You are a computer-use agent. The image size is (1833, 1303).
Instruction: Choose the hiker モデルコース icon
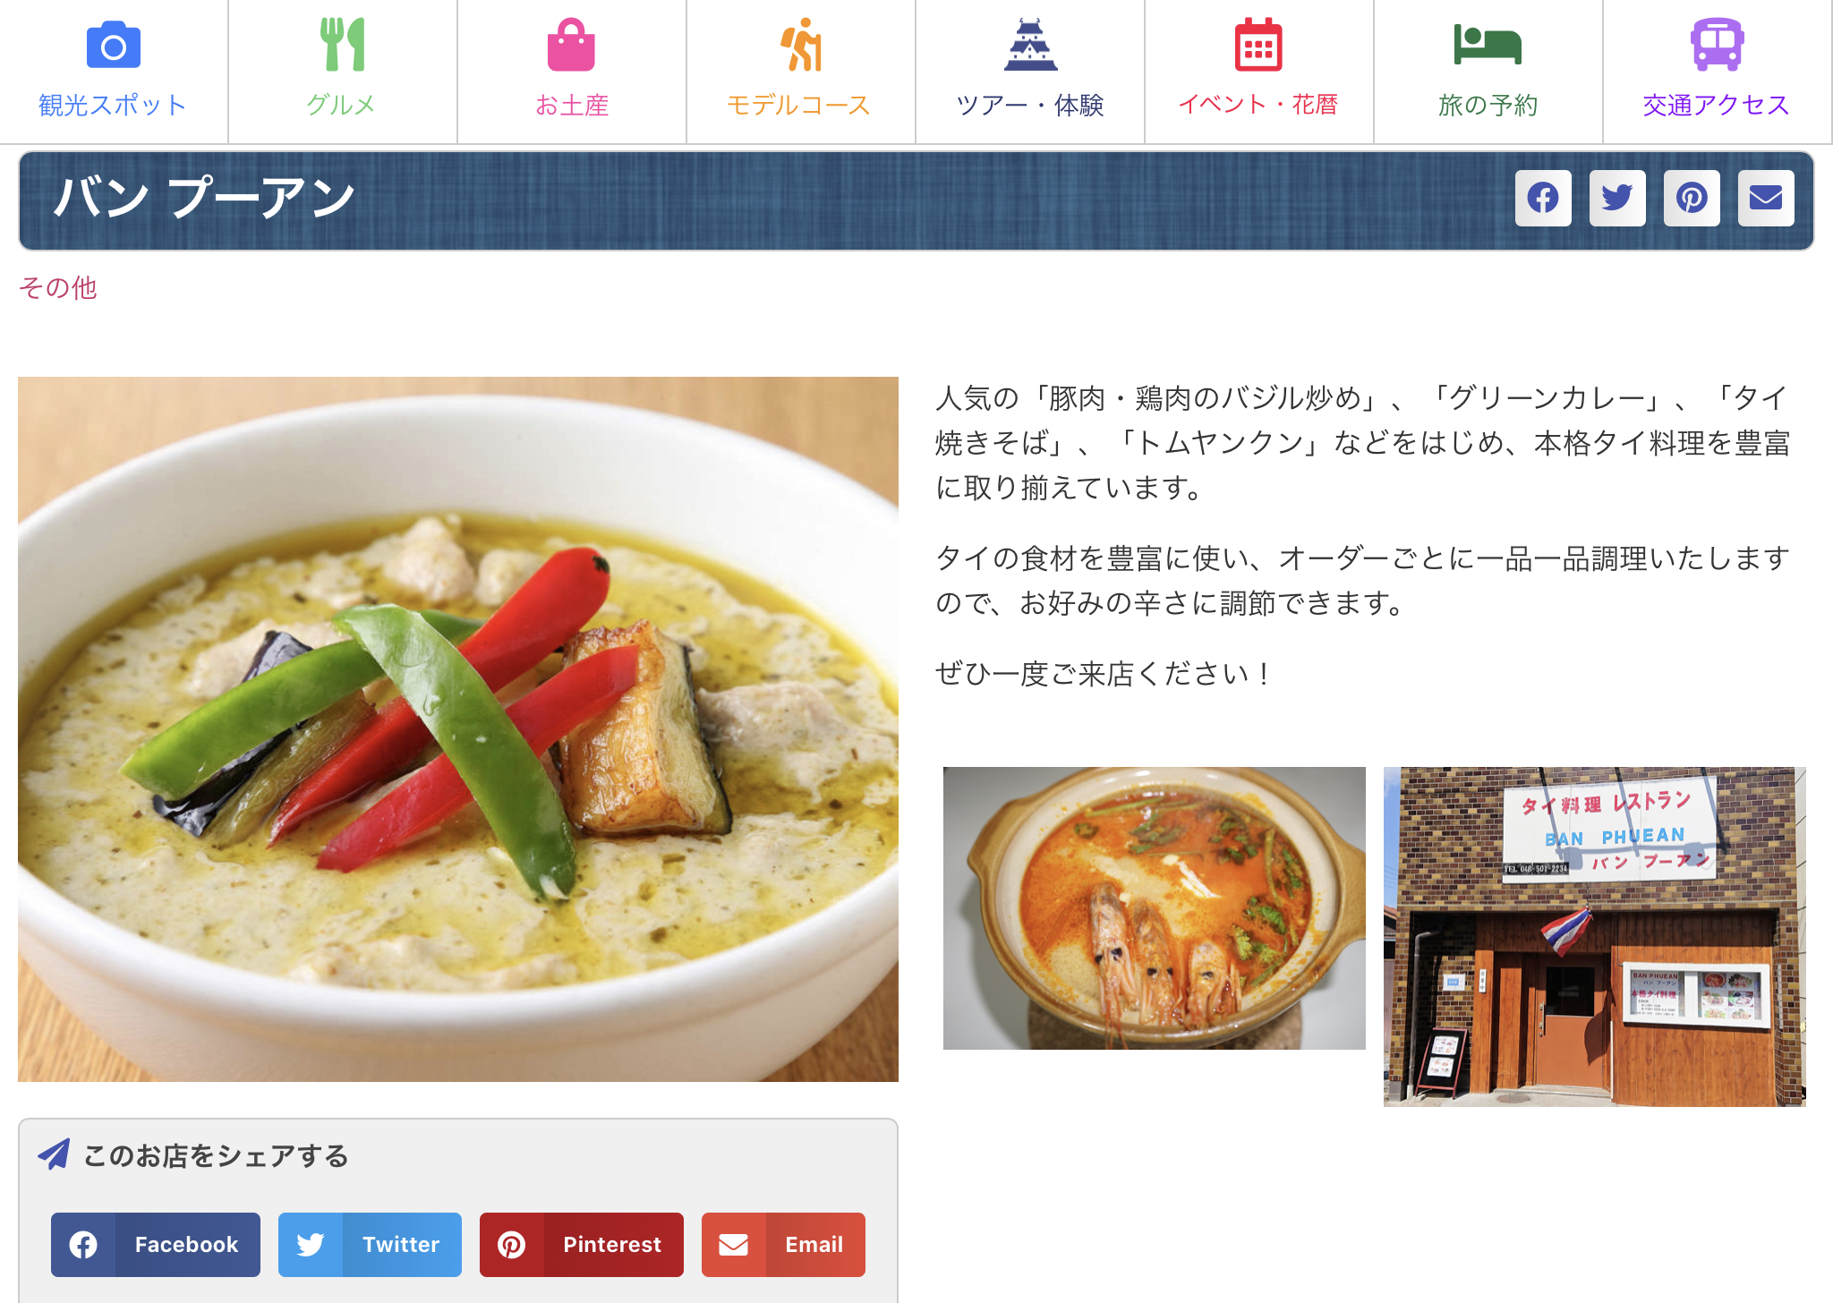click(801, 45)
